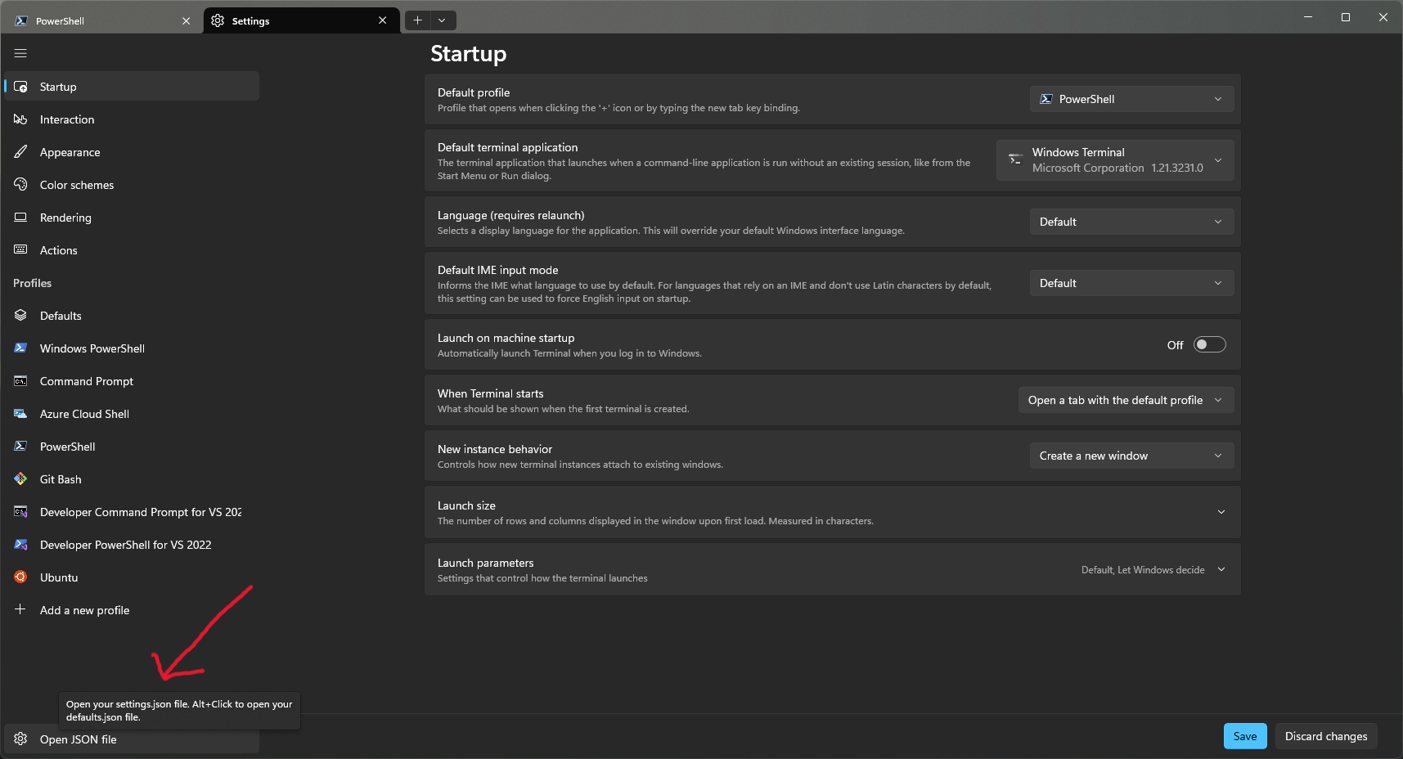Go to the Rendering settings page
1403x759 pixels.
[133, 218]
